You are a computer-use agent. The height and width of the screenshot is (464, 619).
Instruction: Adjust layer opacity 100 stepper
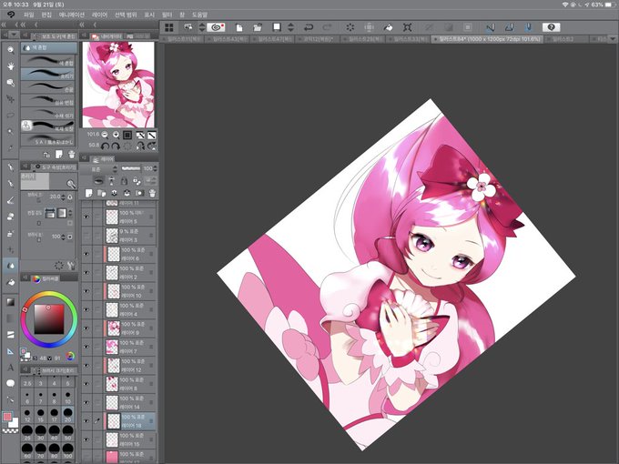(155, 168)
